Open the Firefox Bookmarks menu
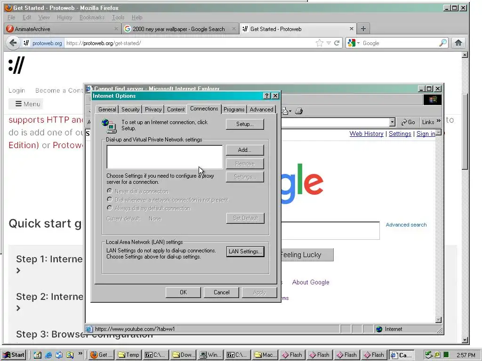Image resolution: width=482 pixels, height=361 pixels. (x=92, y=17)
